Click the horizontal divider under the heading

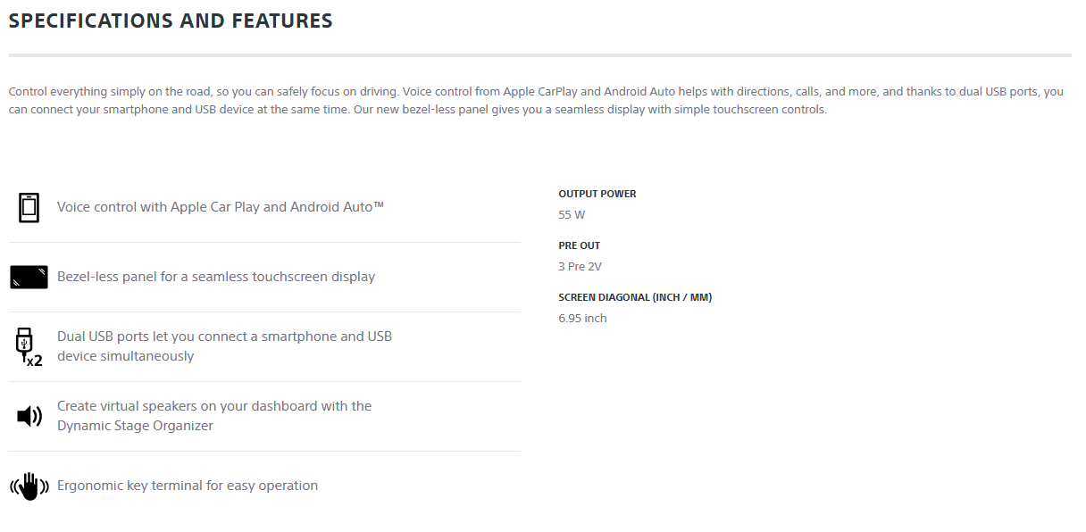(539, 55)
